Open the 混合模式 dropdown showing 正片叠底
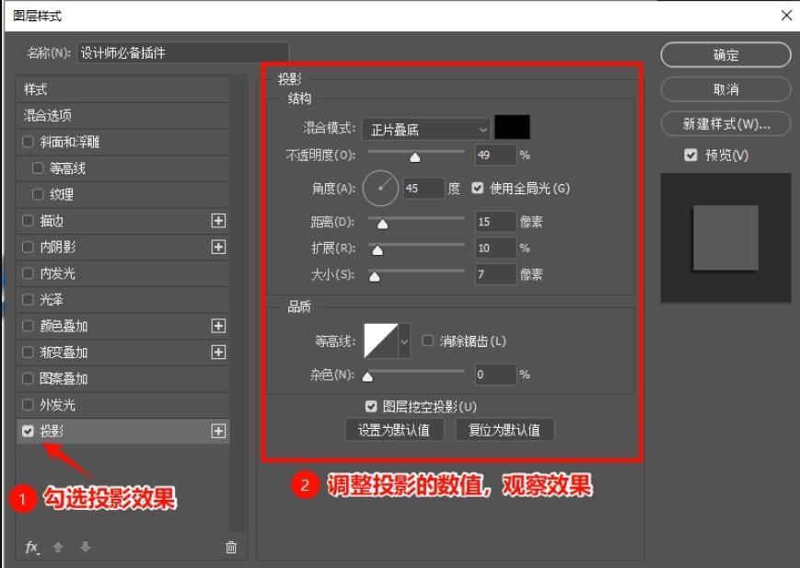 pyautogui.click(x=425, y=128)
